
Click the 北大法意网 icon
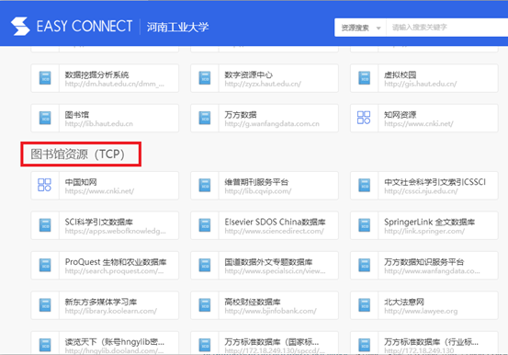tap(365, 305)
